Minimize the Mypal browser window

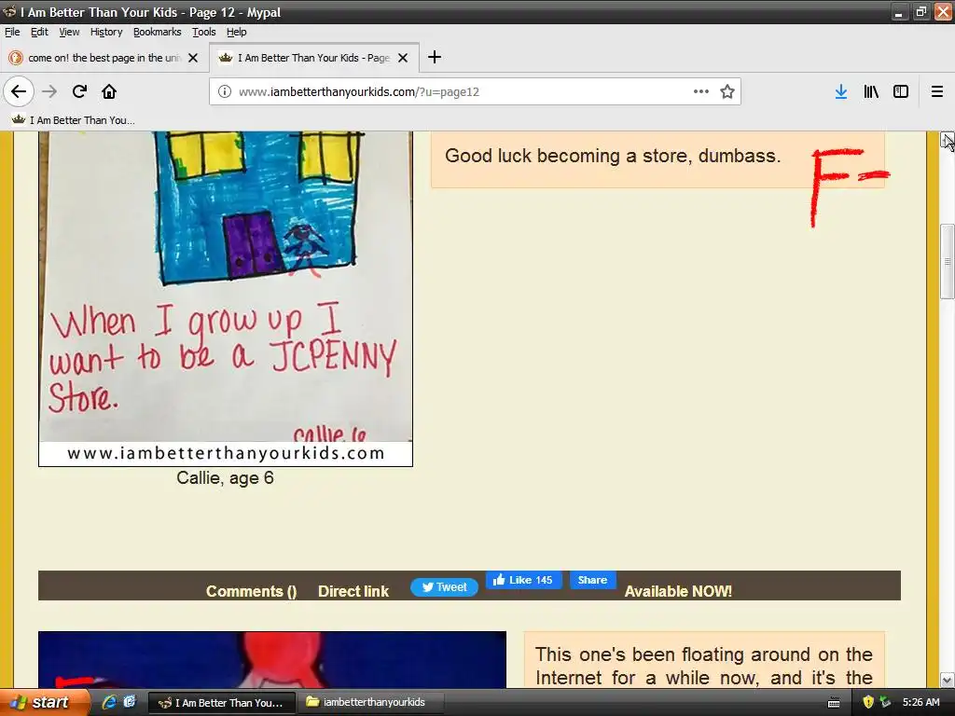898,12
